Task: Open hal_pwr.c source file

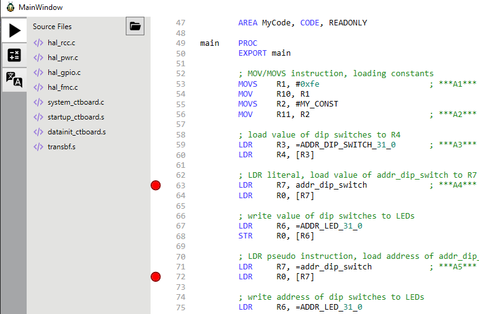Action: (63, 58)
